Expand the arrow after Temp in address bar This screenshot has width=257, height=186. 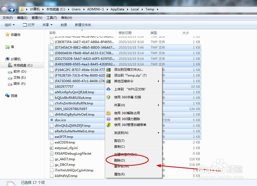[158, 9]
